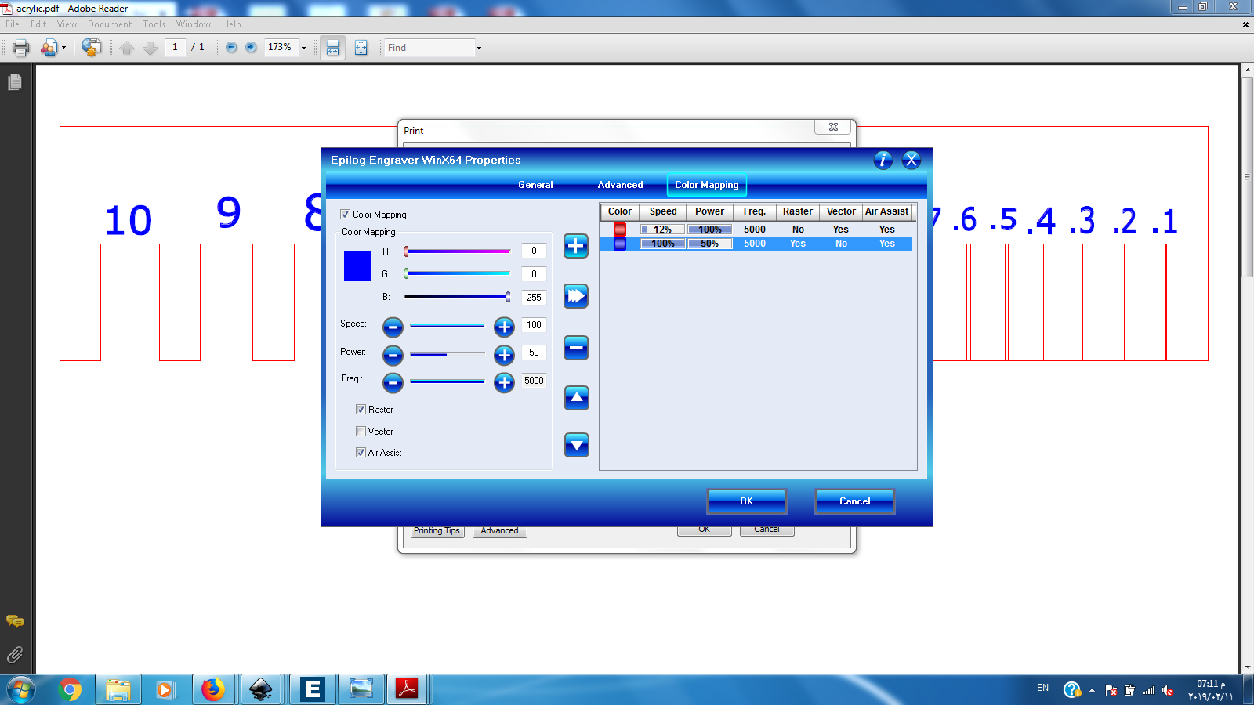Click the blue color preview swatch
The width and height of the screenshot is (1254, 705).
357,266
